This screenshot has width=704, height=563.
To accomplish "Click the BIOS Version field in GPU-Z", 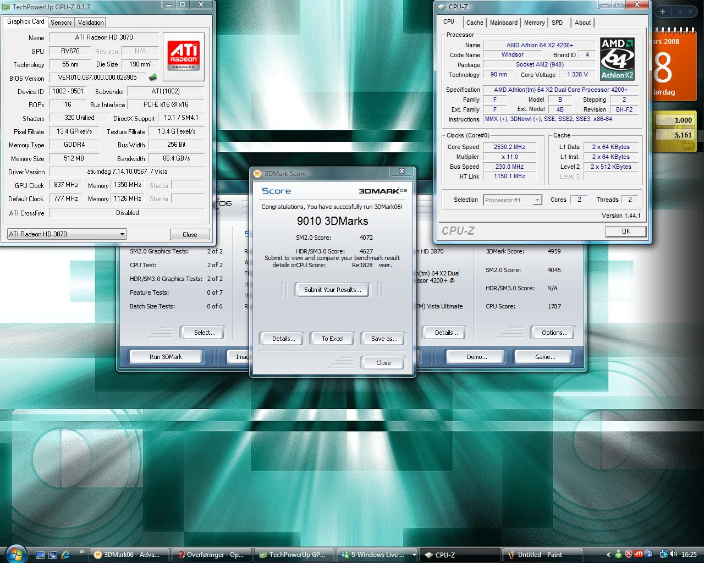I will pos(98,78).
